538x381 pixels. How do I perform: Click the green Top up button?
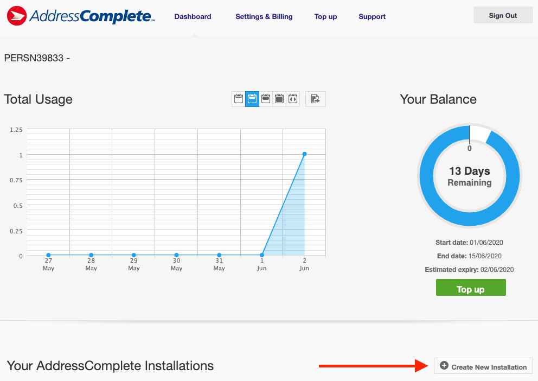[x=471, y=288]
